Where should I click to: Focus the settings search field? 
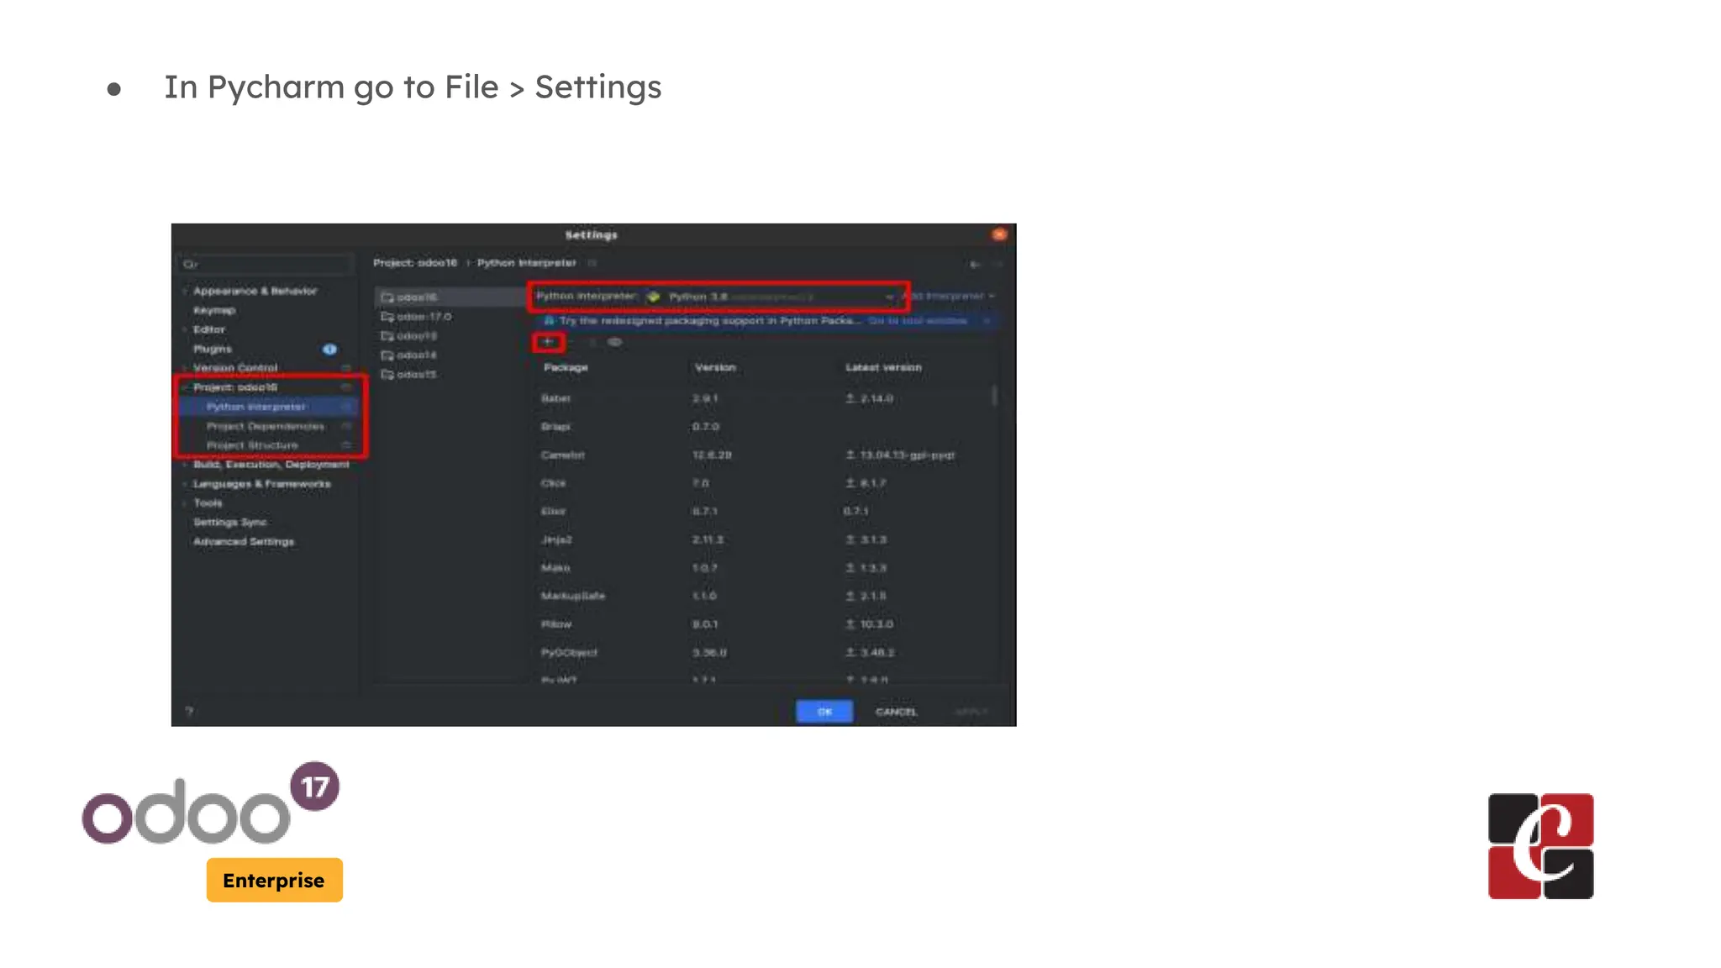click(x=265, y=264)
